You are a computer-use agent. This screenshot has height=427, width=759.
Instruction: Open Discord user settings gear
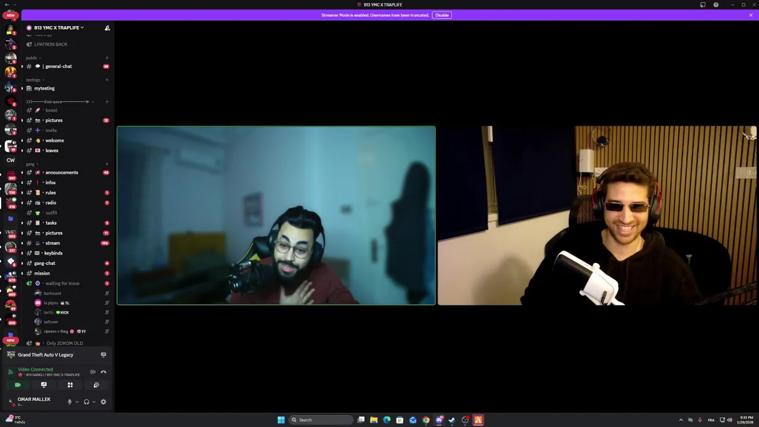point(103,402)
